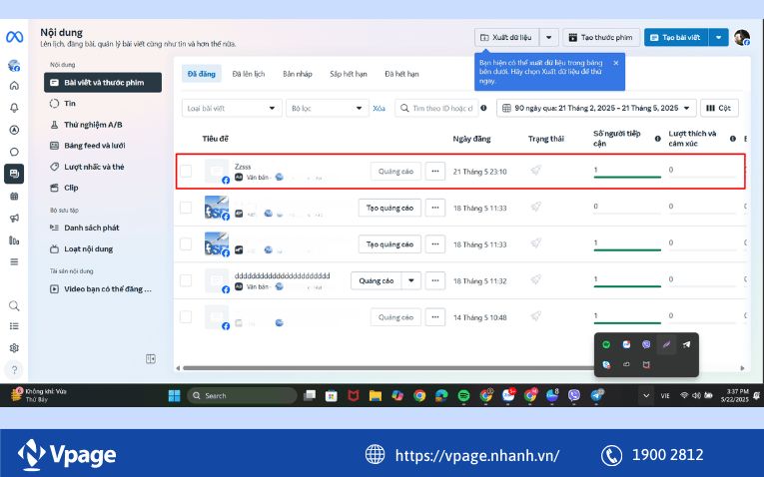Click the Meta logo icon
This screenshot has height=477, width=764.
14,37
